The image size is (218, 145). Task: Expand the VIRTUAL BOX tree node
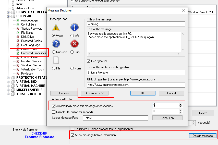pyautogui.click(x=8, y=82)
